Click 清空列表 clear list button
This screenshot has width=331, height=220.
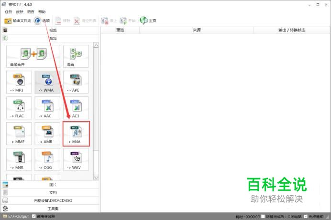(x=85, y=21)
